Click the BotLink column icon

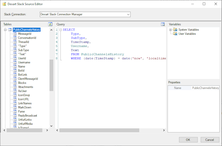[15, 75]
